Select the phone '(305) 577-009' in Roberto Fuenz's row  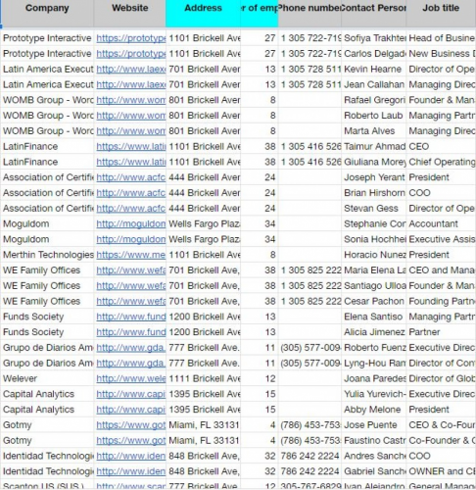tap(309, 348)
